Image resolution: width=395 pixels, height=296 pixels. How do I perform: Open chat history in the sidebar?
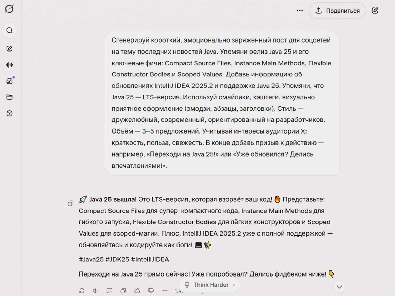9,113
